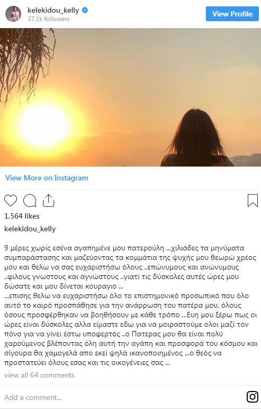261x409 pixels.
Task: Expand view all 64 comments
Action: click(39, 375)
